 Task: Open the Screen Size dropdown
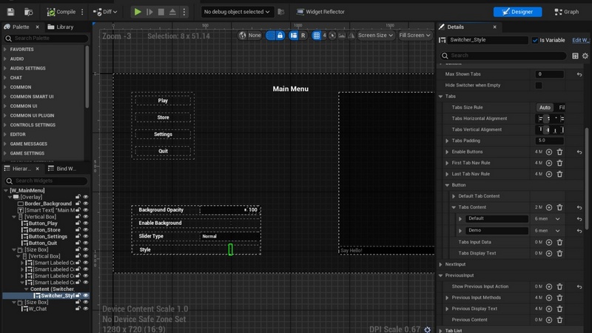[375, 35]
